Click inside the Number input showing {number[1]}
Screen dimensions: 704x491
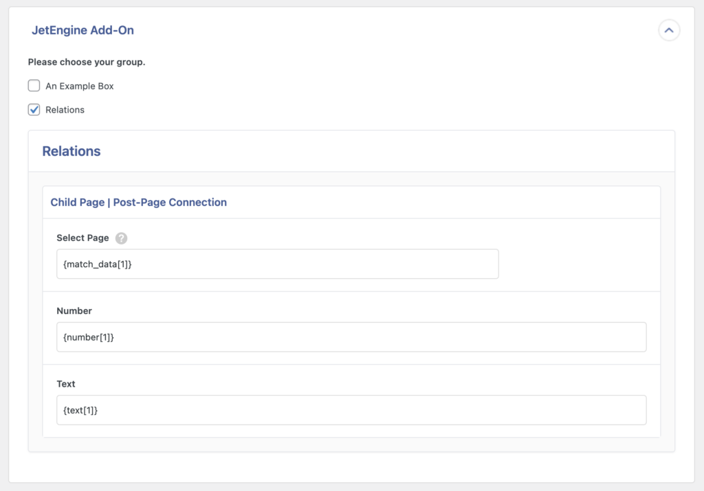coord(351,337)
